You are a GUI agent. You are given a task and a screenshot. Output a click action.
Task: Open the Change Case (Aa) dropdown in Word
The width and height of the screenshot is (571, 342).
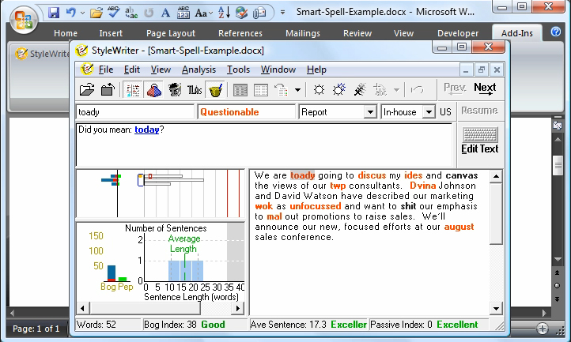point(204,13)
